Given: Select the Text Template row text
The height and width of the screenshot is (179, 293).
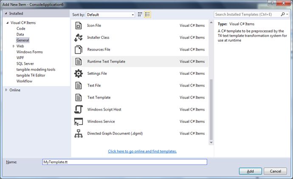Looking at the screenshot, I should [x=99, y=97].
